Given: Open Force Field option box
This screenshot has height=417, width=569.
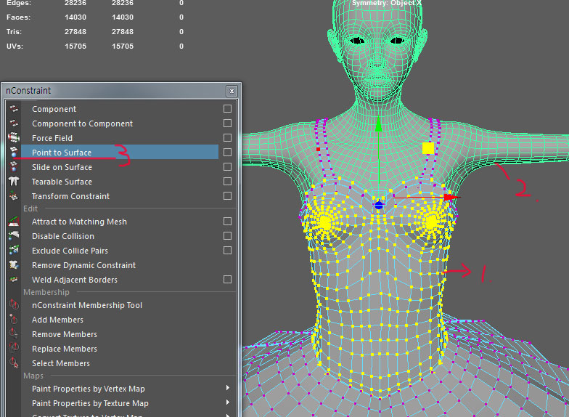Looking at the screenshot, I should [228, 138].
